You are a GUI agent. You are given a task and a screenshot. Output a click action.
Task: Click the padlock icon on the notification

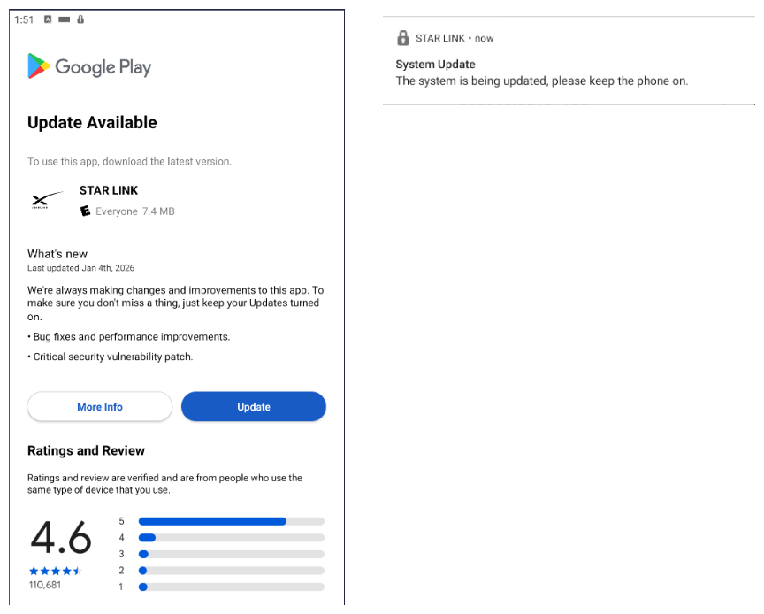click(402, 38)
